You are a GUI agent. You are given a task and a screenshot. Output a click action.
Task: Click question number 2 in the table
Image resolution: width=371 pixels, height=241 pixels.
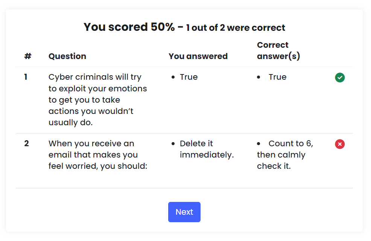26,143
